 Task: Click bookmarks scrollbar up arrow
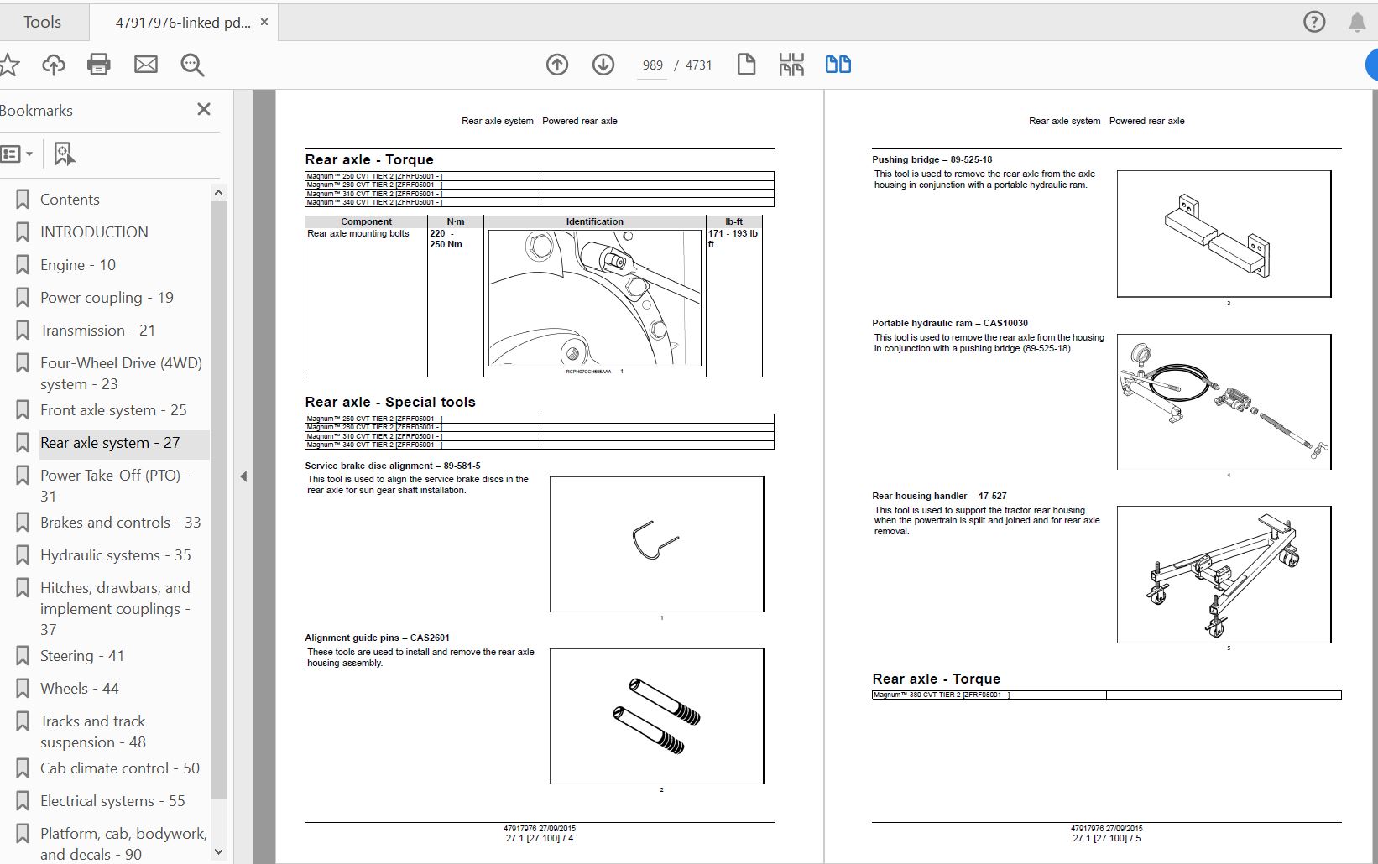click(x=218, y=193)
